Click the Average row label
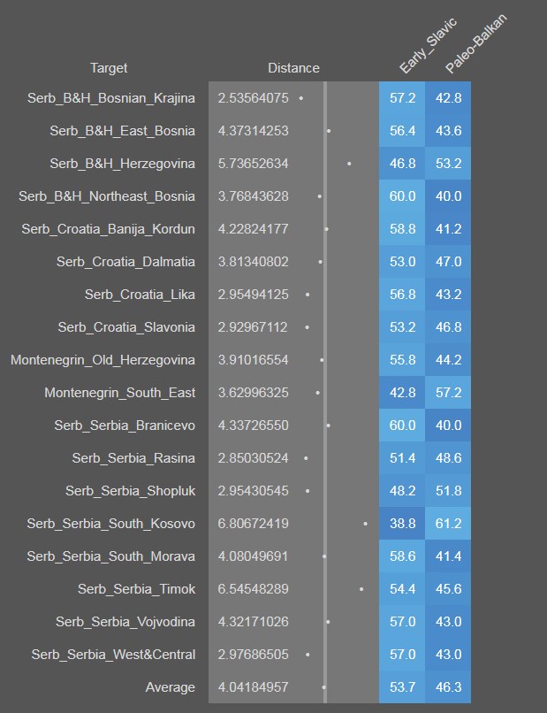Image resolution: width=547 pixels, height=713 pixels. [170, 687]
